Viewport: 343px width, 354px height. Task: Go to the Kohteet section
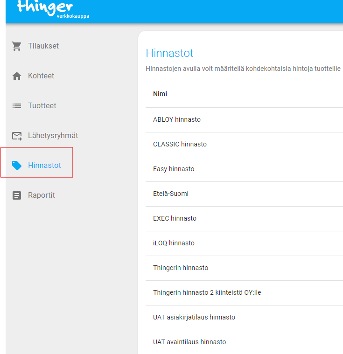(x=41, y=76)
